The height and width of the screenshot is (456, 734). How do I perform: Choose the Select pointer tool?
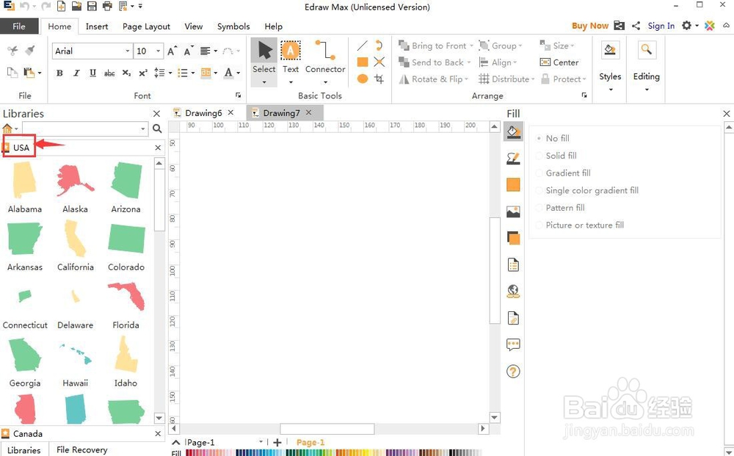[x=264, y=62]
